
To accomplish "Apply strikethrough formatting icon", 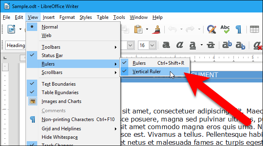I will pos(211,45).
